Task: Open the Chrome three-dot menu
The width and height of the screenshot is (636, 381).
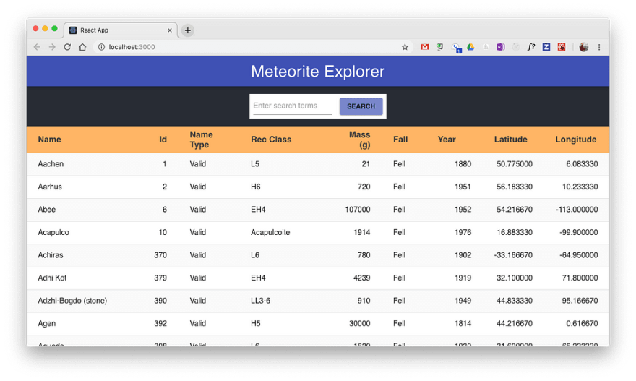Action: click(x=599, y=47)
